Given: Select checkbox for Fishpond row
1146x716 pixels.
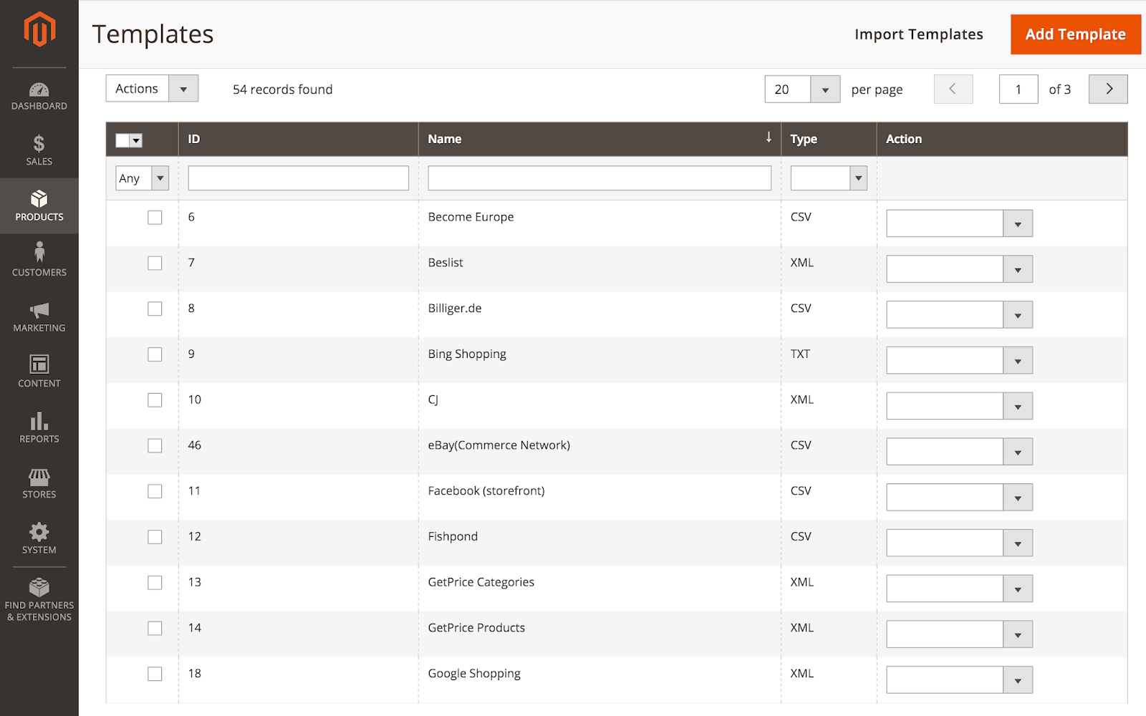Looking at the screenshot, I should pos(155,537).
